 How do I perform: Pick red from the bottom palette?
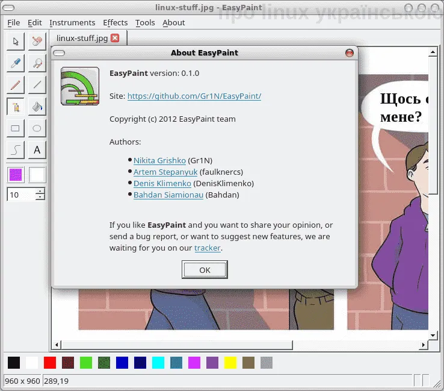[50, 363]
